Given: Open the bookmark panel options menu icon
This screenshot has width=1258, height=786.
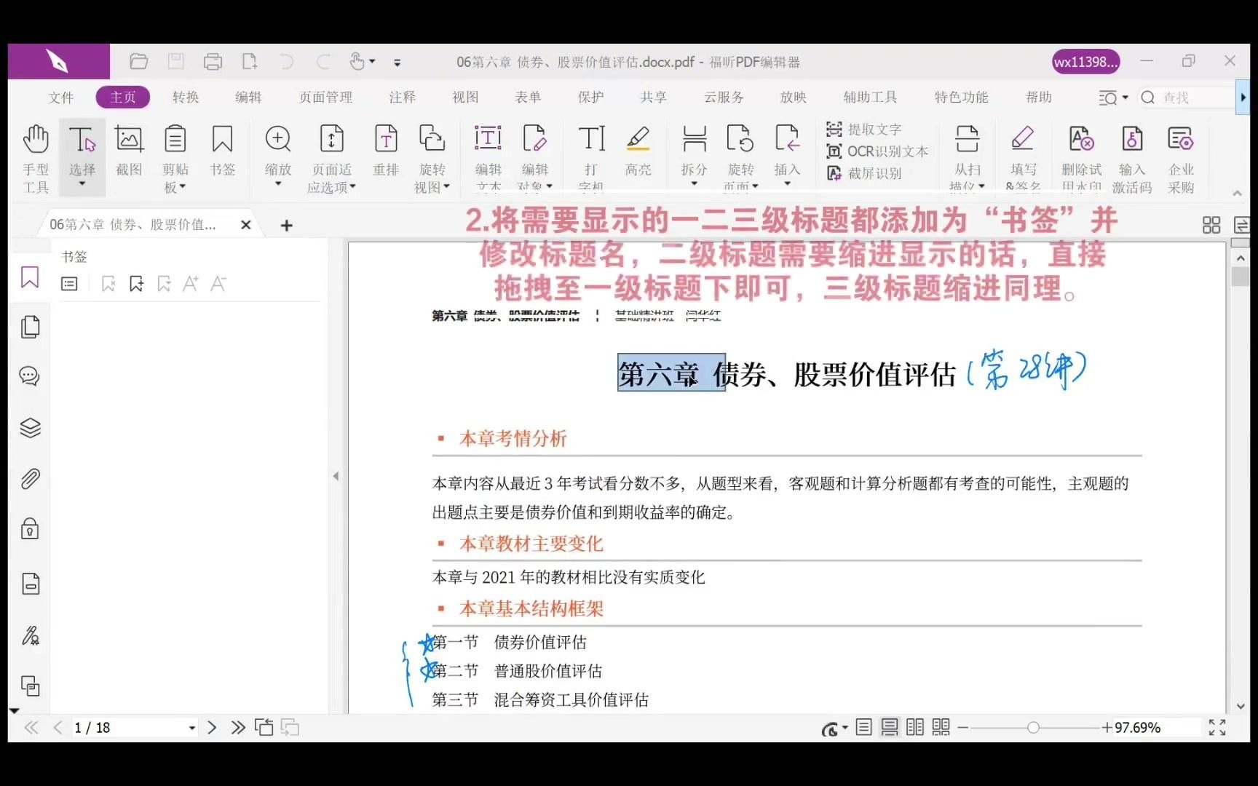Looking at the screenshot, I should pos(69,284).
